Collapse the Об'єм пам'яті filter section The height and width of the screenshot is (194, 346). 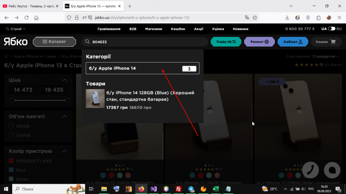pos(65,117)
